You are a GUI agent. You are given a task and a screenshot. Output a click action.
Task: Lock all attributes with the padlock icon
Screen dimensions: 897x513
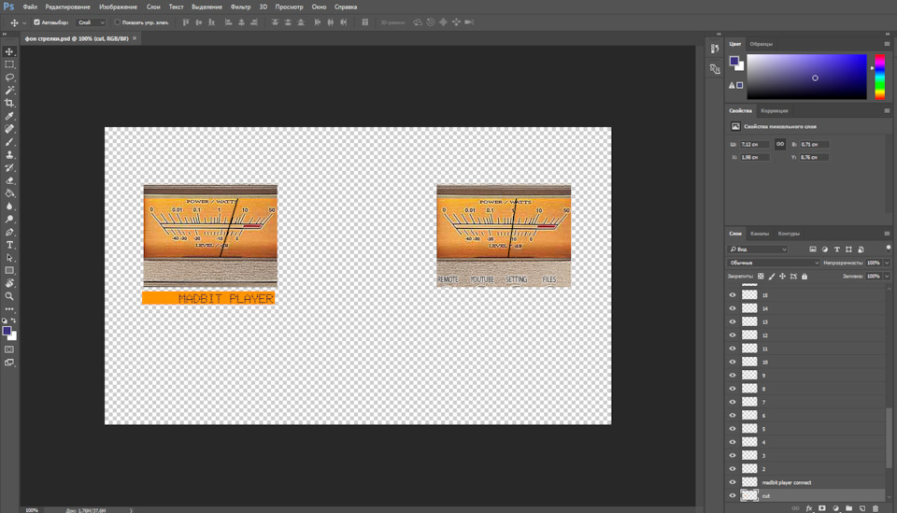804,277
